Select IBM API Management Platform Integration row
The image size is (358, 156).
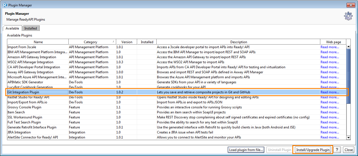pos(177,52)
